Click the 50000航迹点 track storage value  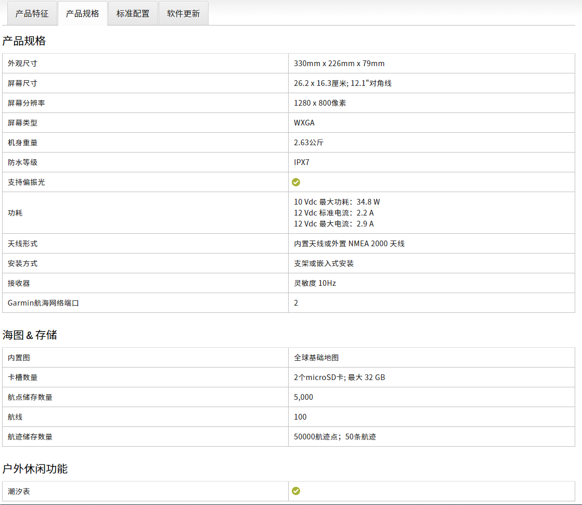point(334,437)
